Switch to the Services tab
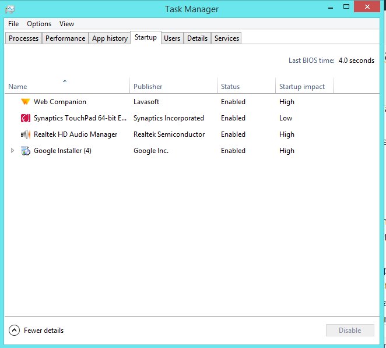 pos(226,38)
